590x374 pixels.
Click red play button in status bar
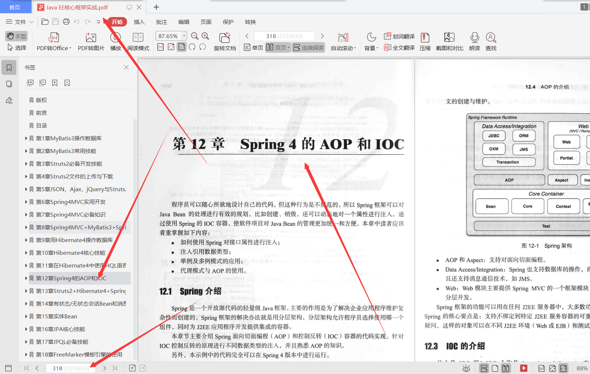click(x=524, y=368)
